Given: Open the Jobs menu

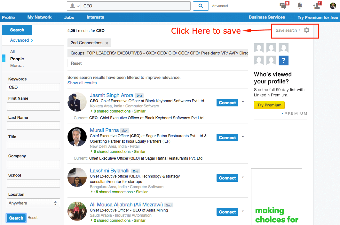Looking at the screenshot, I should coord(69,17).
